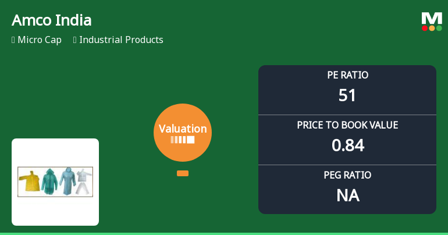
Task: Select the Micro Cap label
Action: pyautogui.click(x=40, y=40)
